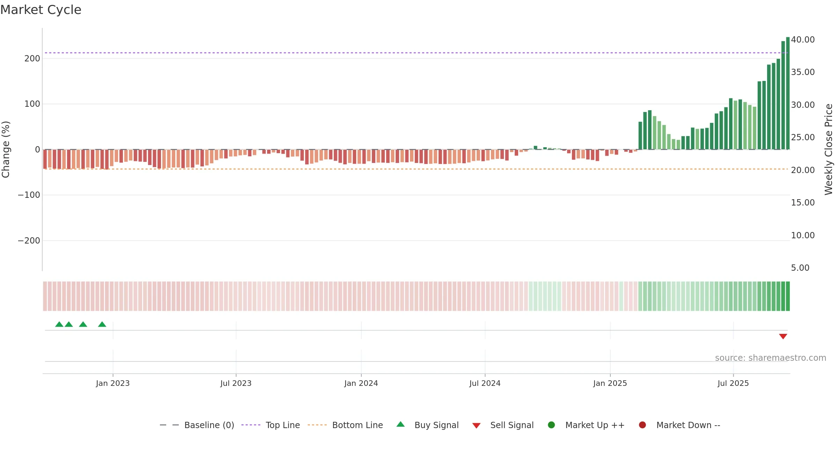
Task: Toggle the Buy Signal legend entry
Action: pos(428,425)
